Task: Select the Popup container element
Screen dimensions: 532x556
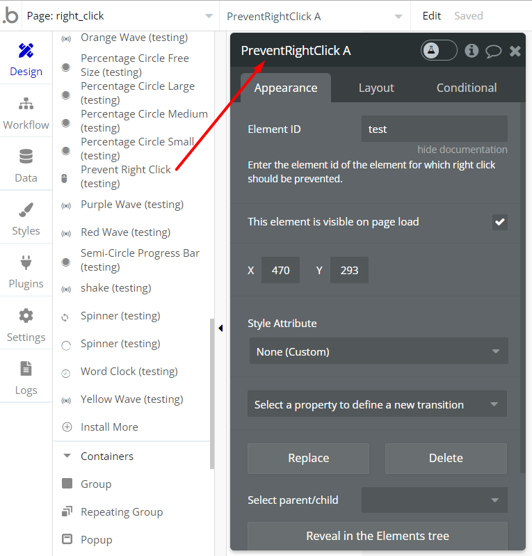Action: tap(96, 540)
